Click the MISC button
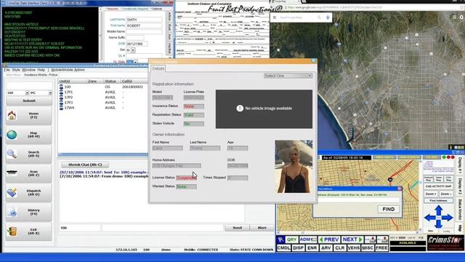 [x=368, y=247]
